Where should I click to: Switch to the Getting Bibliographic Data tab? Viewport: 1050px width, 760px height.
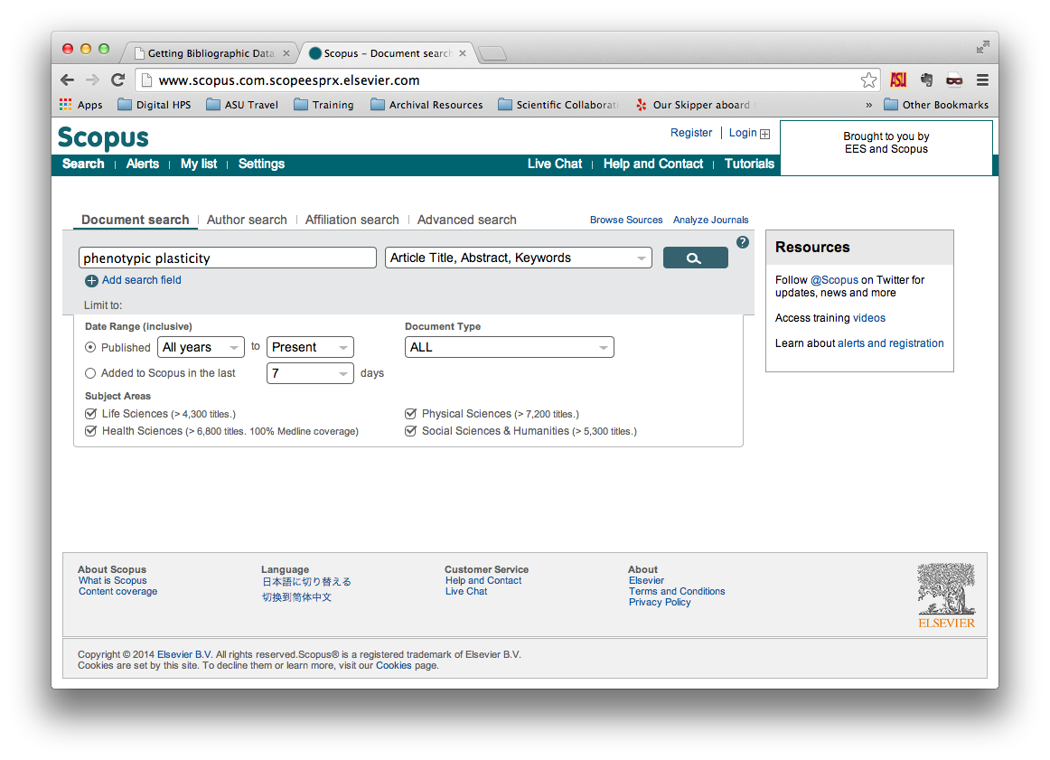[x=211, y=53]
